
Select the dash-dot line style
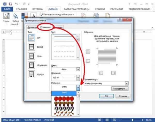(x=64, y=57)
